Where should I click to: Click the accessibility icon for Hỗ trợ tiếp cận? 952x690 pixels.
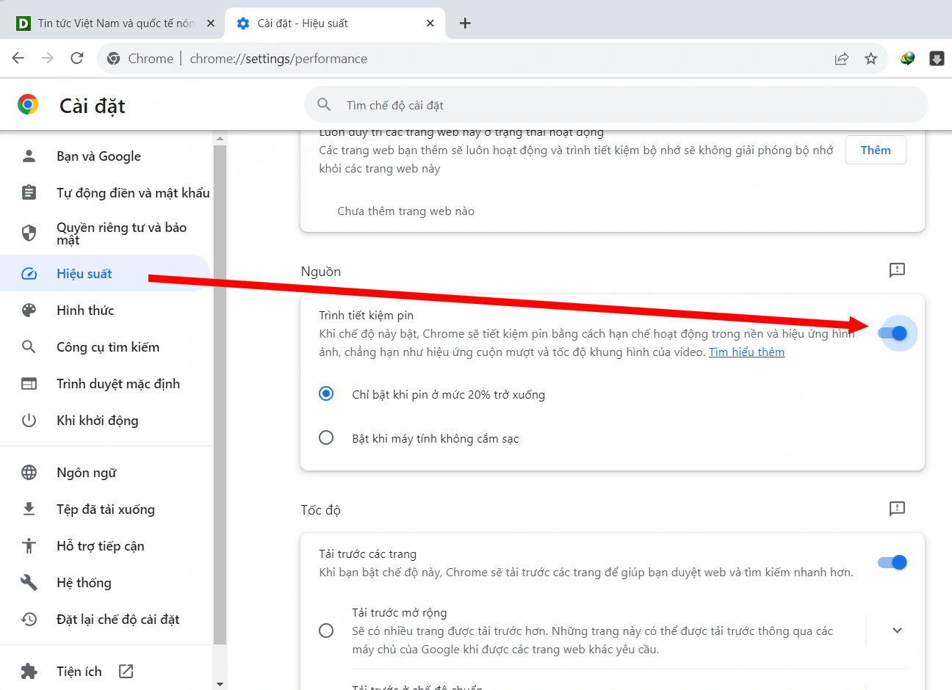29,546
